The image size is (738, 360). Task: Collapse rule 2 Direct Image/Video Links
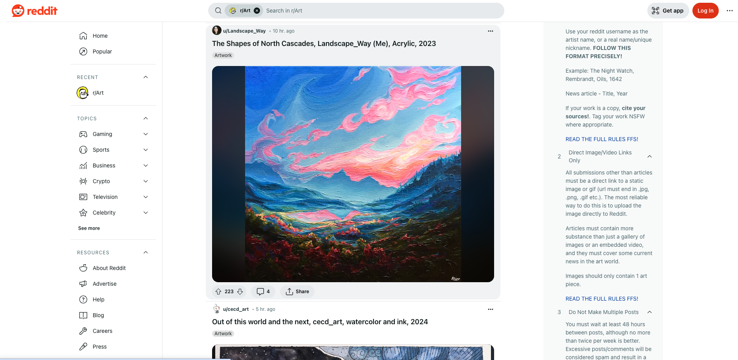[650, 156]
